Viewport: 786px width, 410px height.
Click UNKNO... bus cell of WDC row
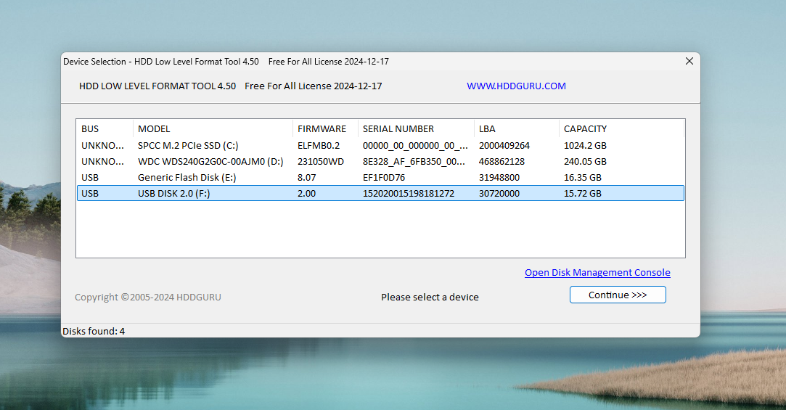102,161
